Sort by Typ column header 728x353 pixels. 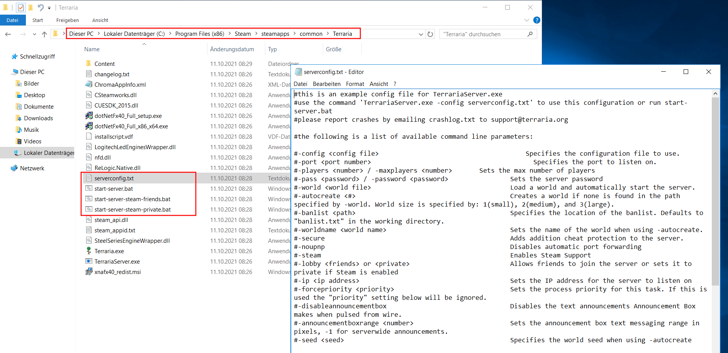[x=272, y=49]
